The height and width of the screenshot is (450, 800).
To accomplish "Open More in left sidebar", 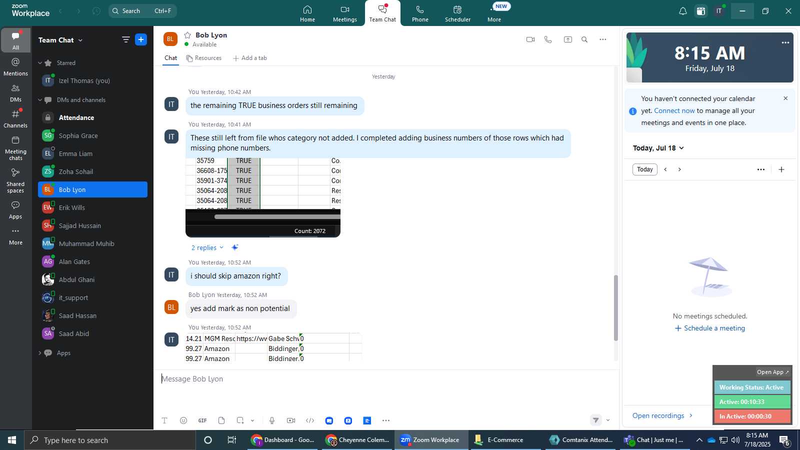I will point(16,236).
